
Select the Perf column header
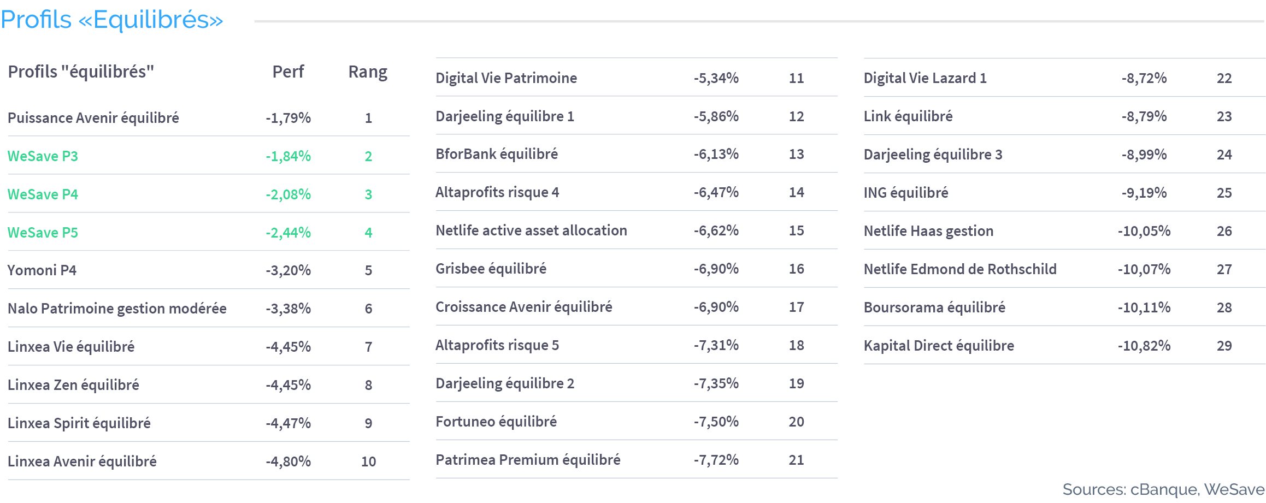click(x=288, y=72)
